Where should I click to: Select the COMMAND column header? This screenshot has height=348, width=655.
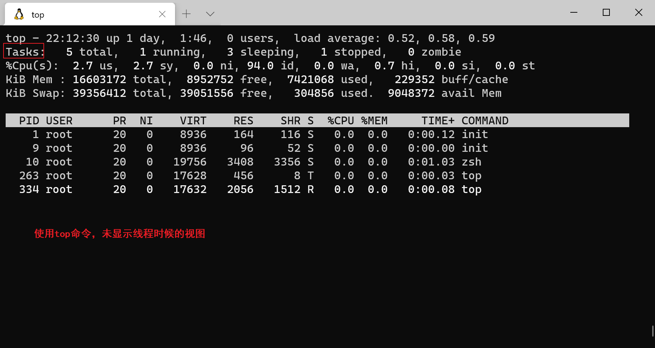click(485, 120)
